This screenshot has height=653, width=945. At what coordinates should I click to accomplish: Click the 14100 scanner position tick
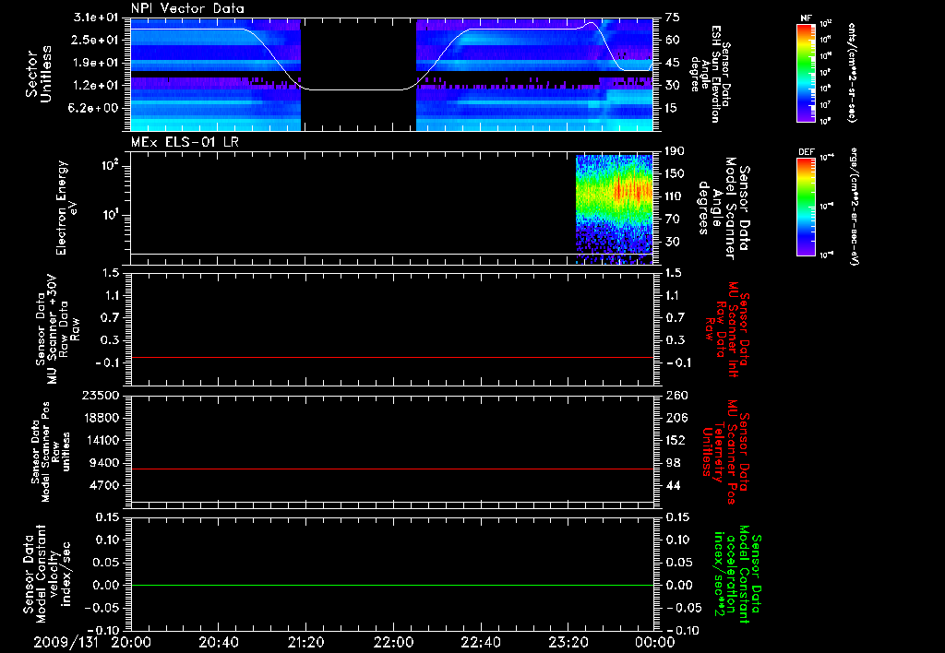(x=102, y=440)
